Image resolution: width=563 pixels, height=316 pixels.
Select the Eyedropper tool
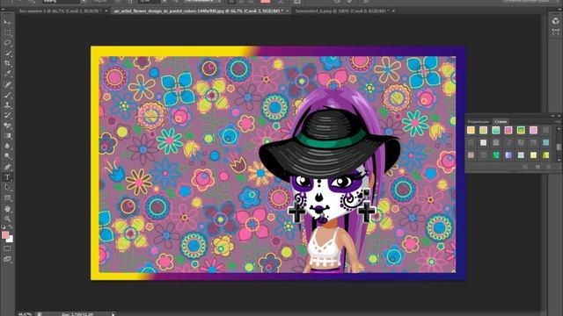click(7, 74)
